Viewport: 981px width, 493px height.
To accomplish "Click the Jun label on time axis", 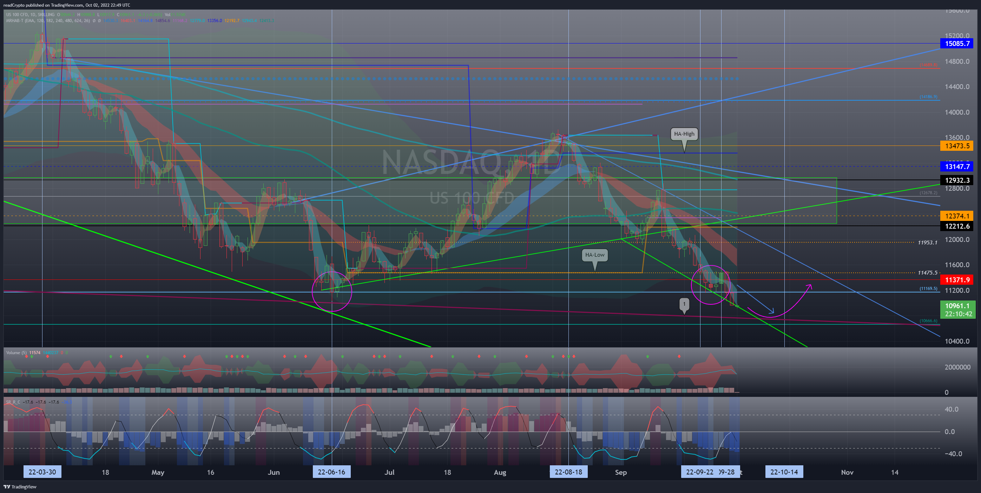I will pos(274,472).
